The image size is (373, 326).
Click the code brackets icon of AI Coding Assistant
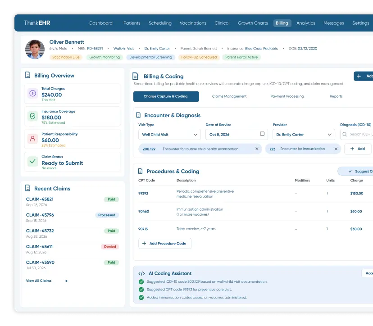(x=141, y=273)
